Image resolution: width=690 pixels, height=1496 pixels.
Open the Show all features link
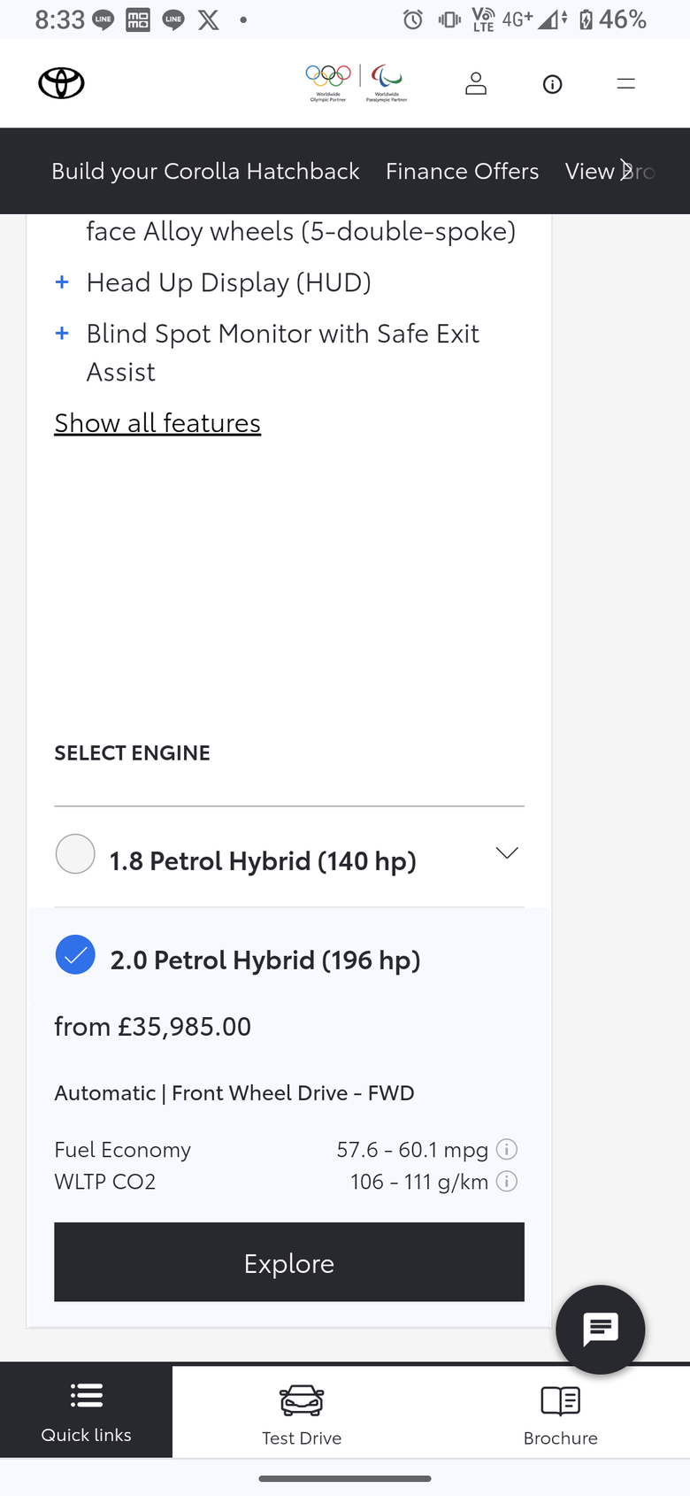pyautogui.click(x=157, y=423)
